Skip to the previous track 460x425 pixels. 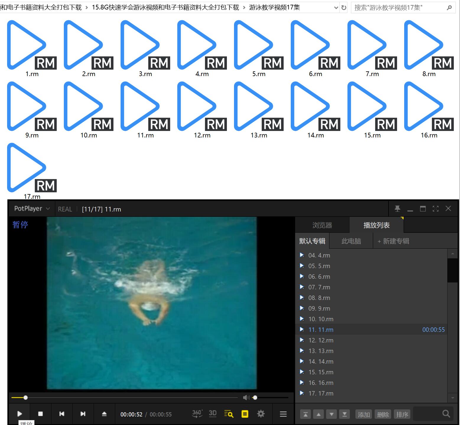tap(62, 414)
